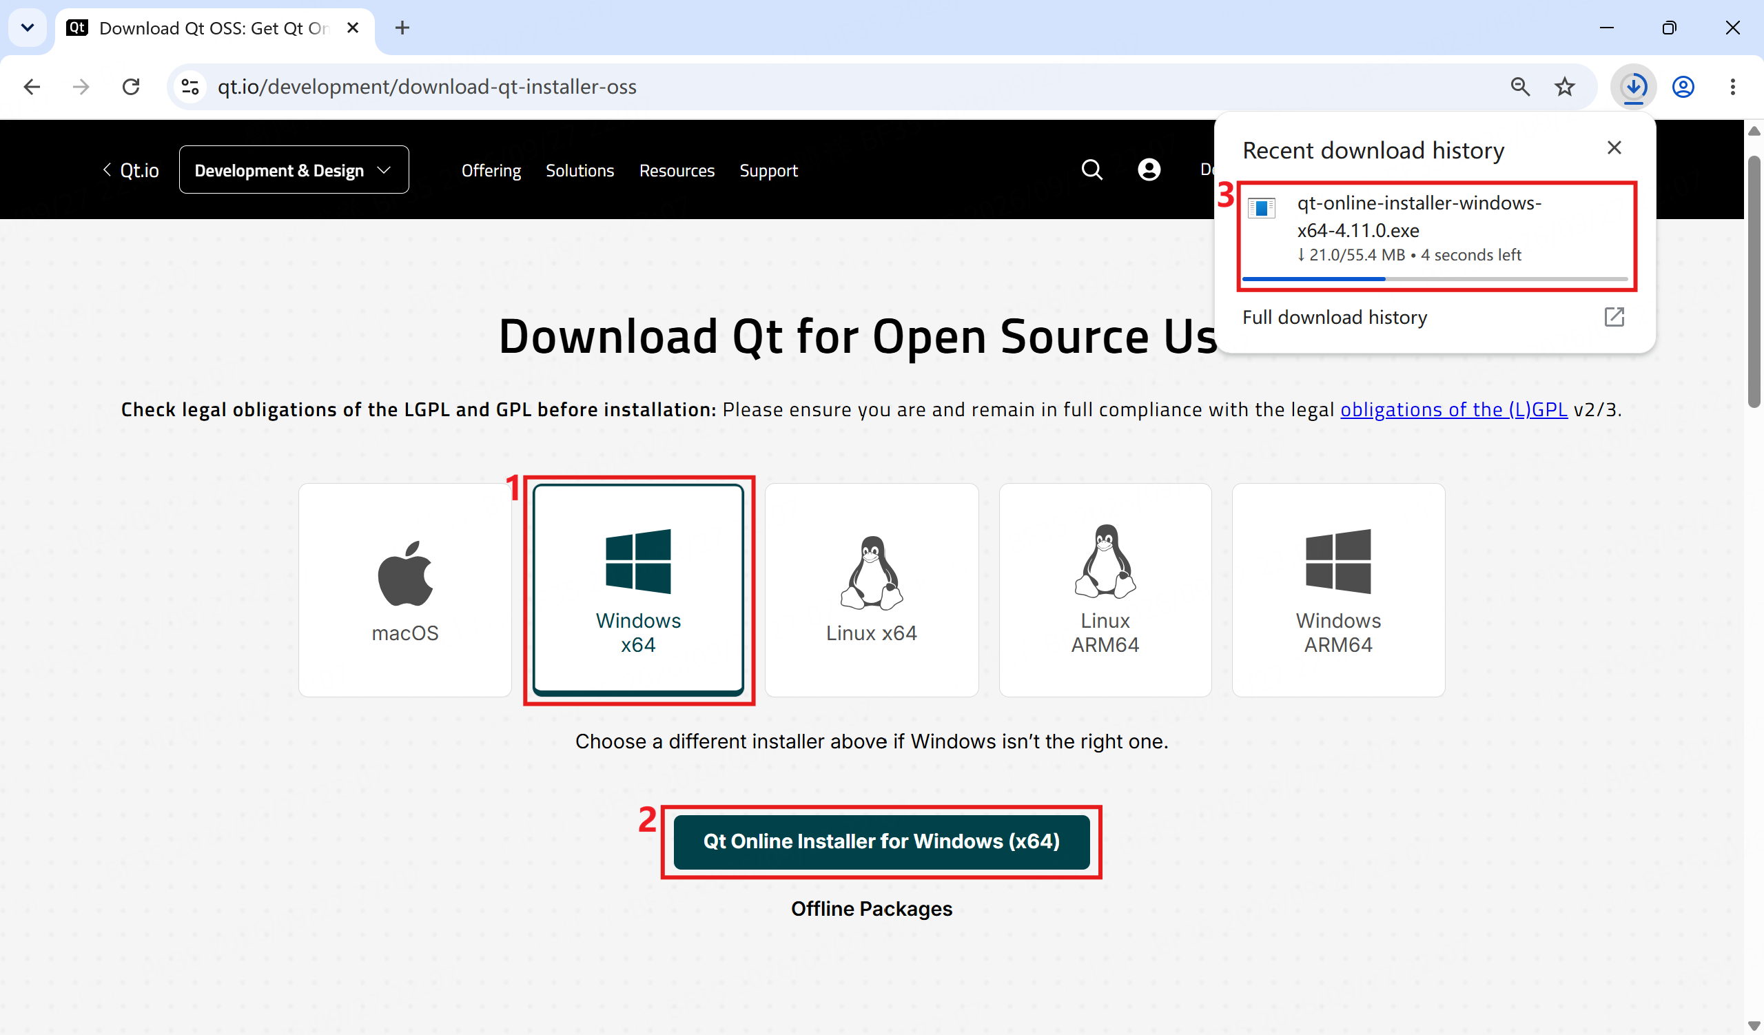Open full download history external icon

(1614, 317)
